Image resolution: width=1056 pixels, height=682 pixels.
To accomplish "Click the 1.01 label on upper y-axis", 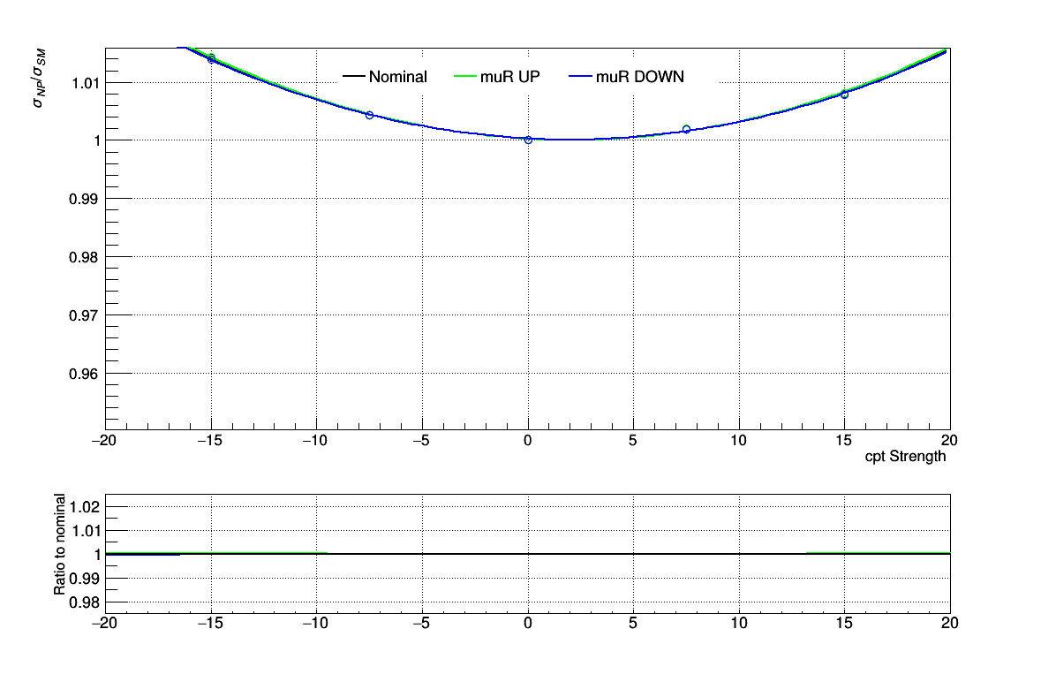I will (86, 83).
